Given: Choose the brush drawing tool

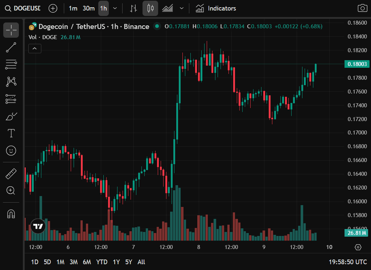Looking at the screenshot, I should 11,116.
